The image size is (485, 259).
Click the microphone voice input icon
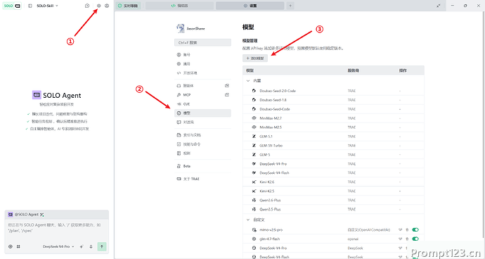tap(91, 246)
